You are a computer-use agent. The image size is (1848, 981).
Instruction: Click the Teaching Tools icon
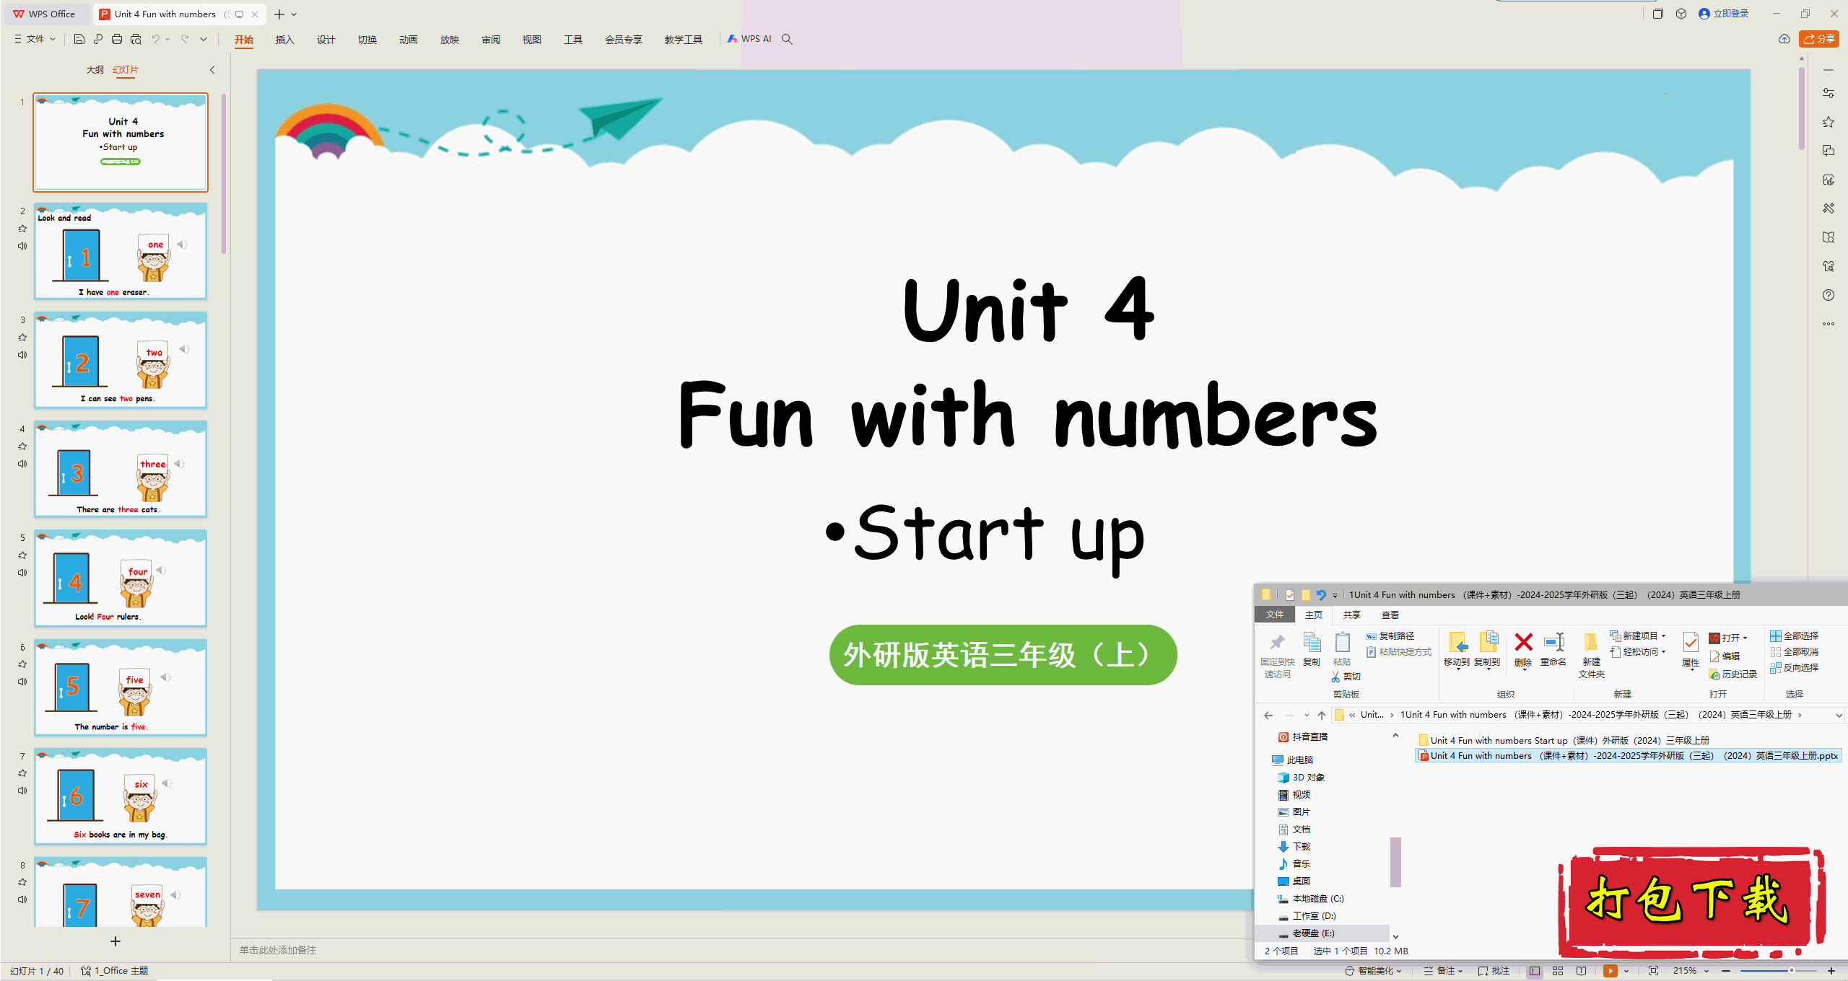[681, 39]
